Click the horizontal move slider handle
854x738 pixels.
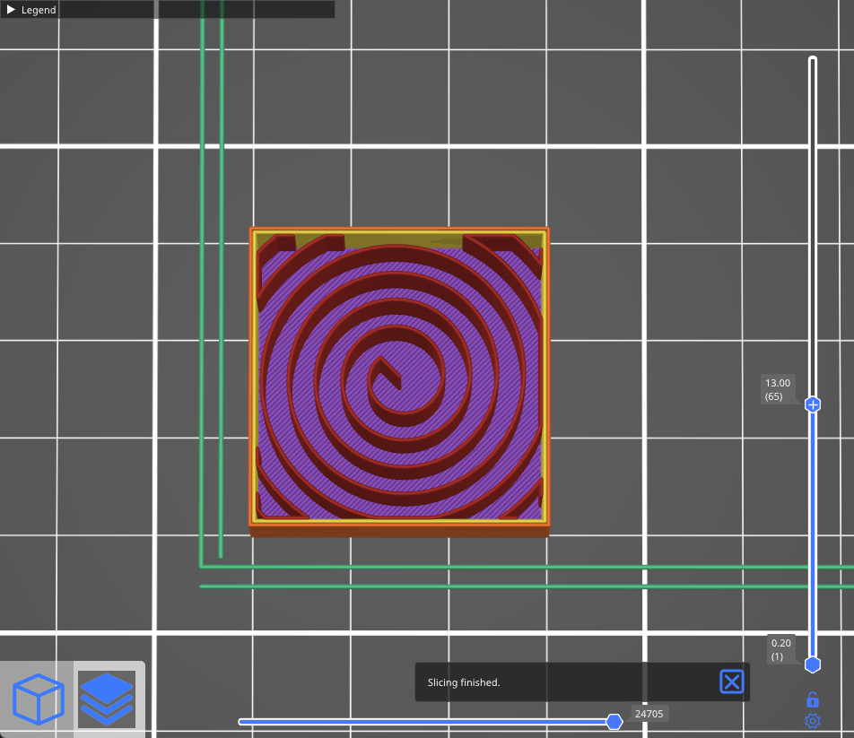(x=614, y=721)
